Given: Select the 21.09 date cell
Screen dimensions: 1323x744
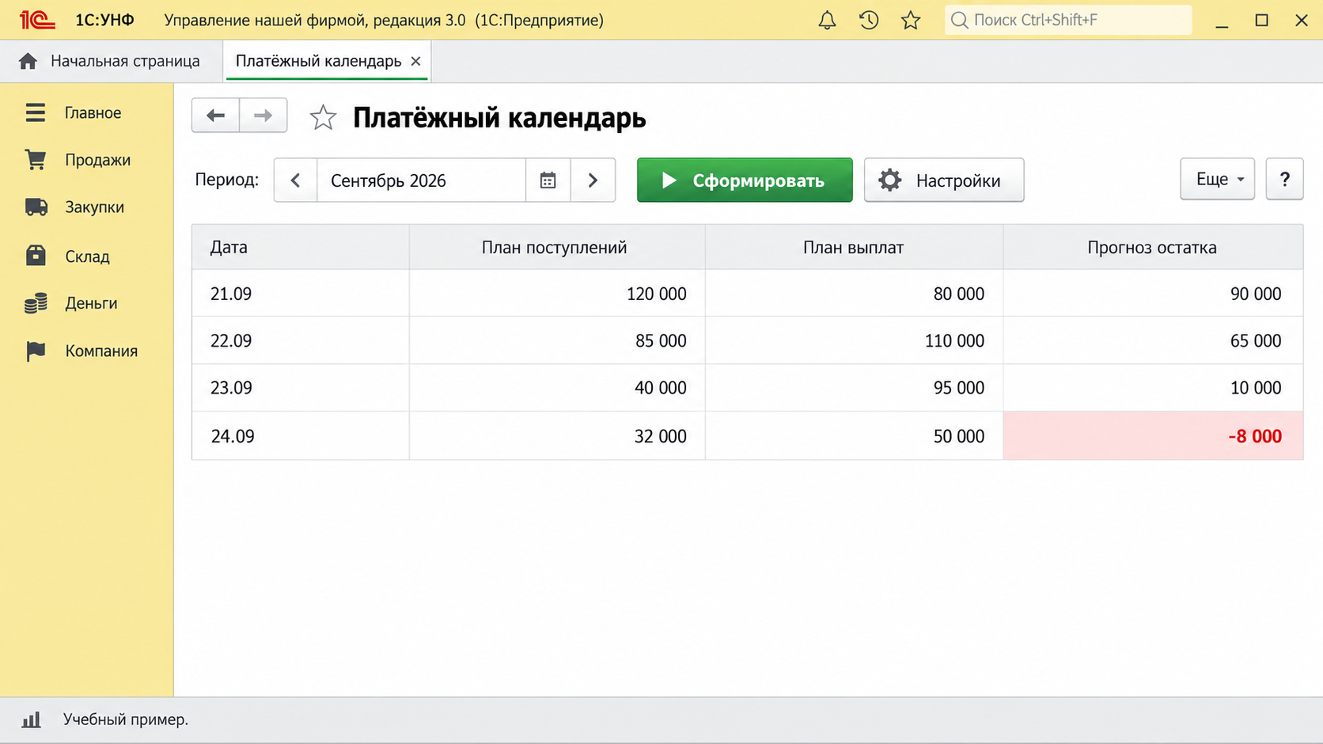Looking at the screenshot, I should pos(301,294).
